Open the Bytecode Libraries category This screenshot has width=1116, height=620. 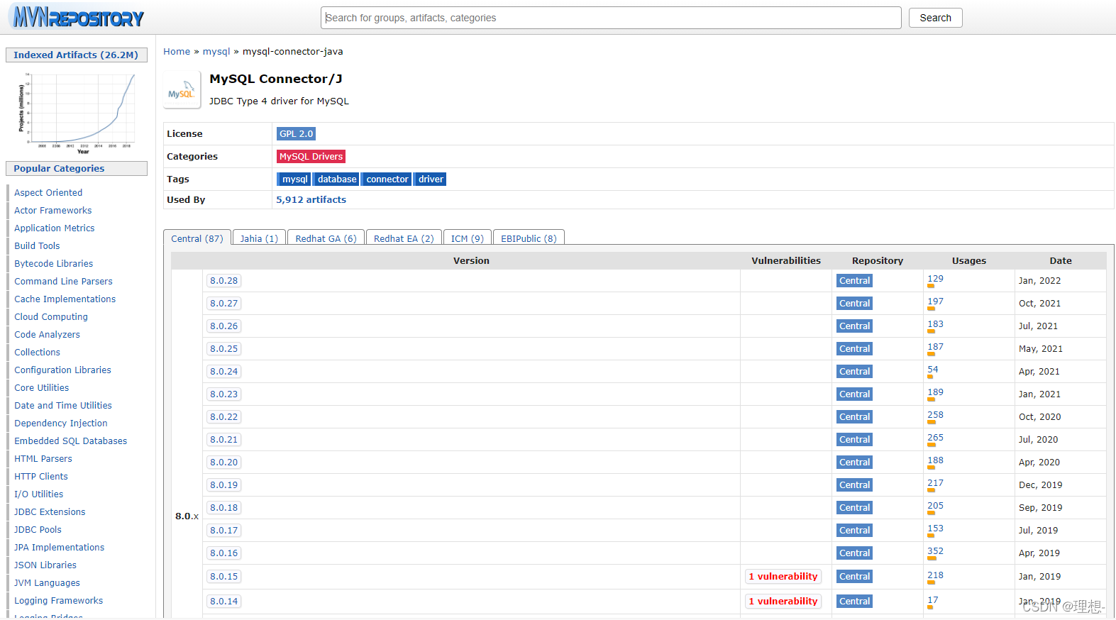(54, 264)
